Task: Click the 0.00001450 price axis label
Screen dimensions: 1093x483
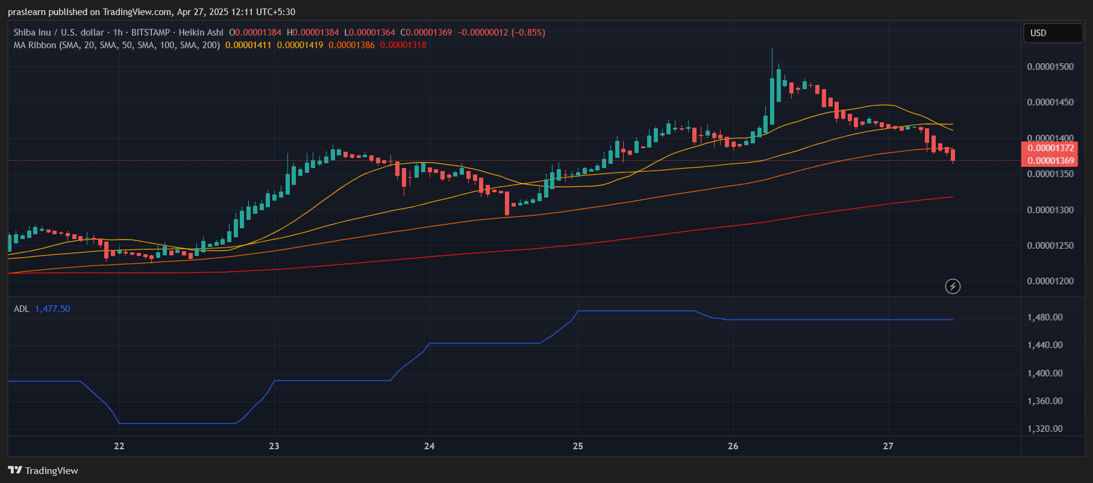Action: coord(1050,102)
